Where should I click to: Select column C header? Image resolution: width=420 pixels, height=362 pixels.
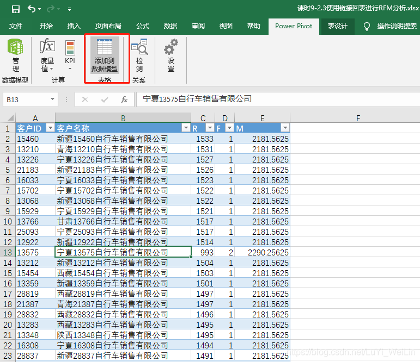click(203, 118)
